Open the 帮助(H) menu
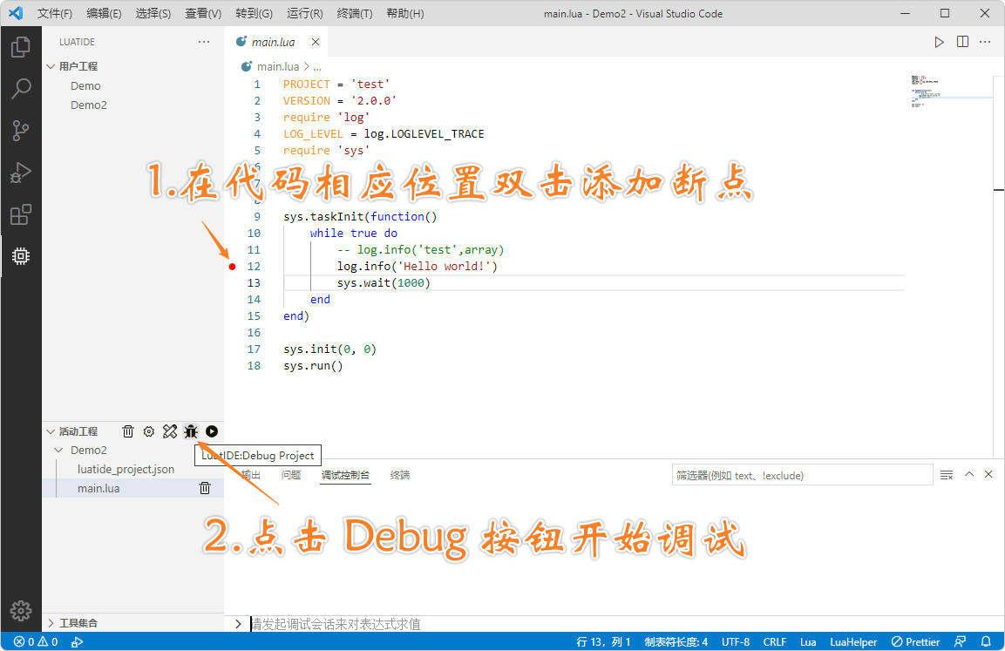This screenshot has width=1005, height=651. [x=405, y=13]
